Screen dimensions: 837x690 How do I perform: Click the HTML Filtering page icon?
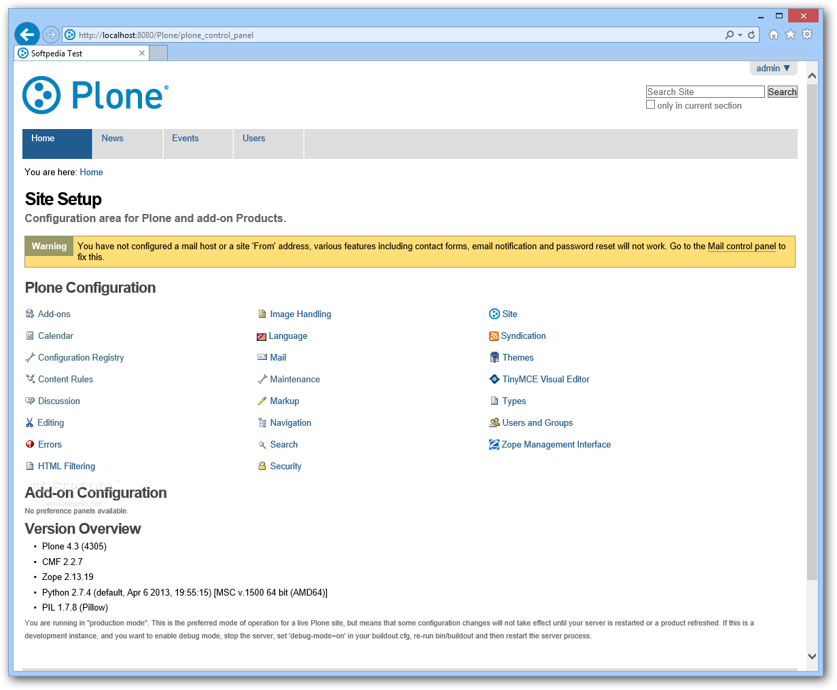(30, 466)
